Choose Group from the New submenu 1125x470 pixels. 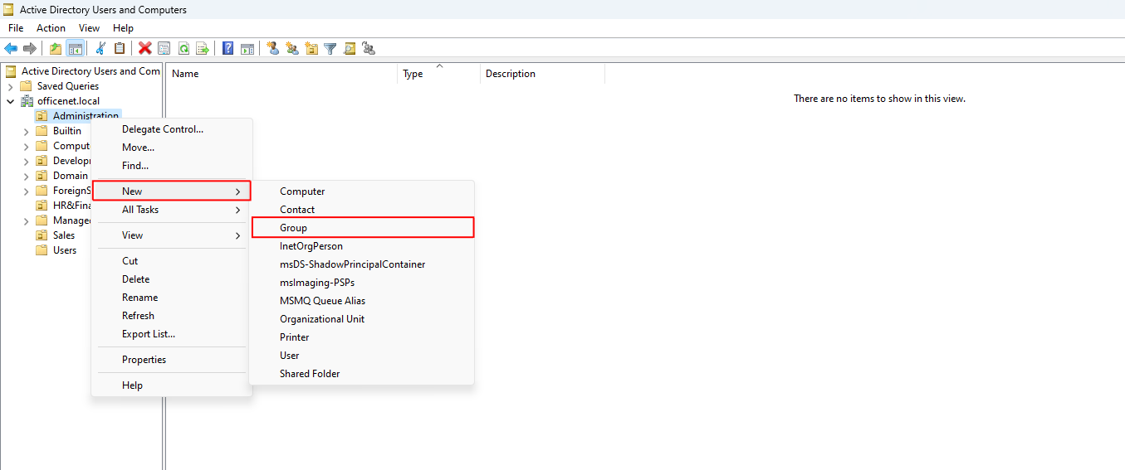click(293, 228)
